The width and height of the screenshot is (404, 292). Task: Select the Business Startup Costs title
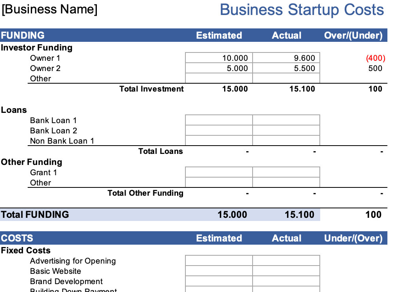[x=302, y=10]
